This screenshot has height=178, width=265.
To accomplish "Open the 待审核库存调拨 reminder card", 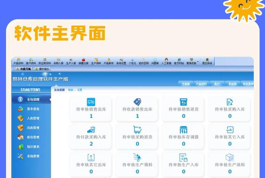I will click(184, 137).
